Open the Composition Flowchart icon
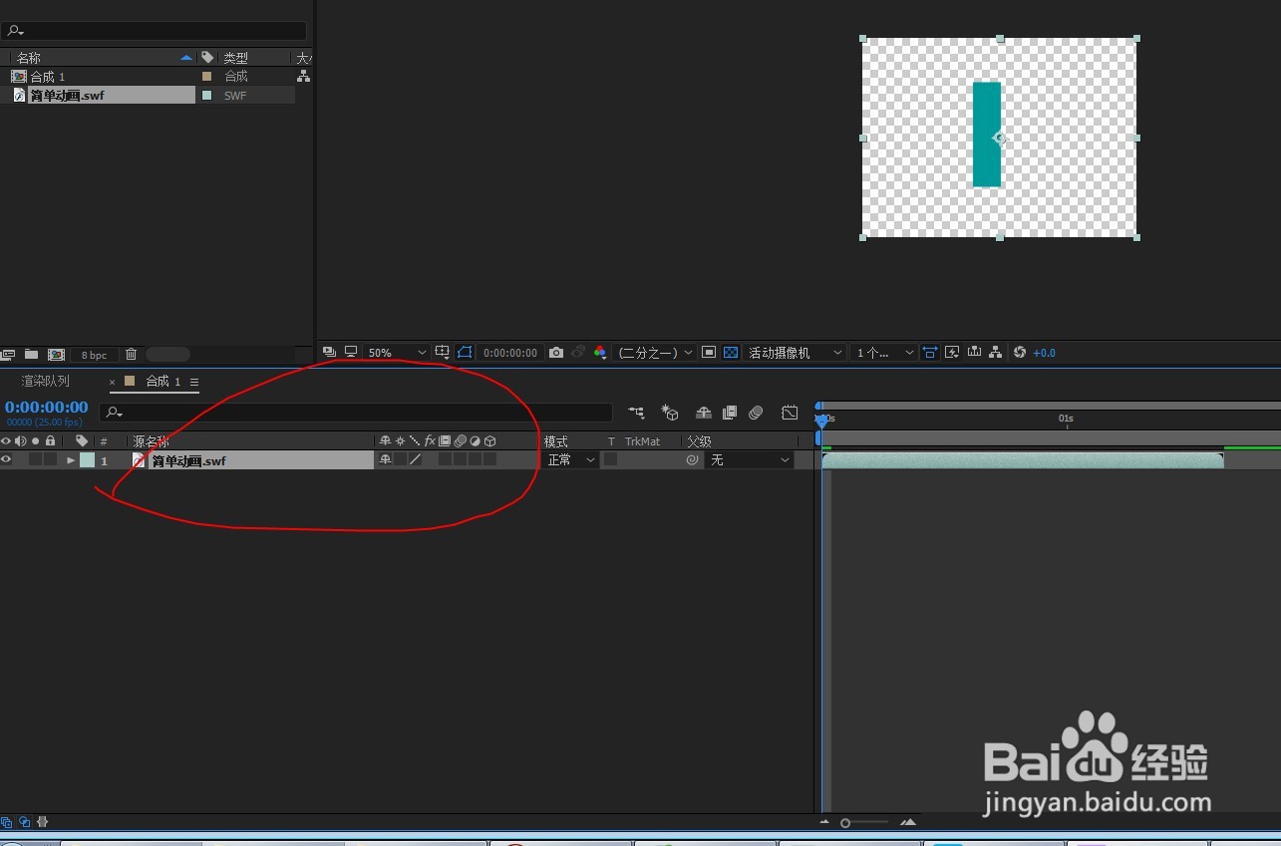The width and height of the screenshot is (1281, 846). pyautogui.click(x=994, y=352)
